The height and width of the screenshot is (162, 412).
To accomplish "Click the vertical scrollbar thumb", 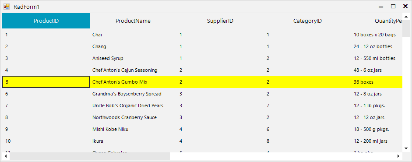I will (x=406, y=29).
